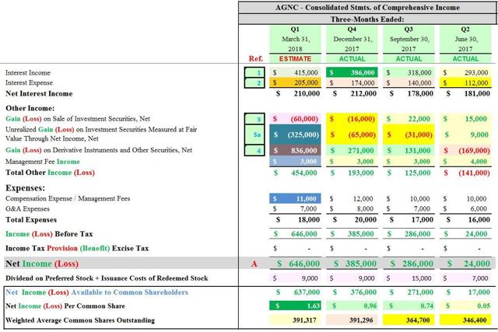Screen dimensions: 498x332
Task: Select Q3 preferred dividend cell 15,000
Action: click(x=409, y=278)
